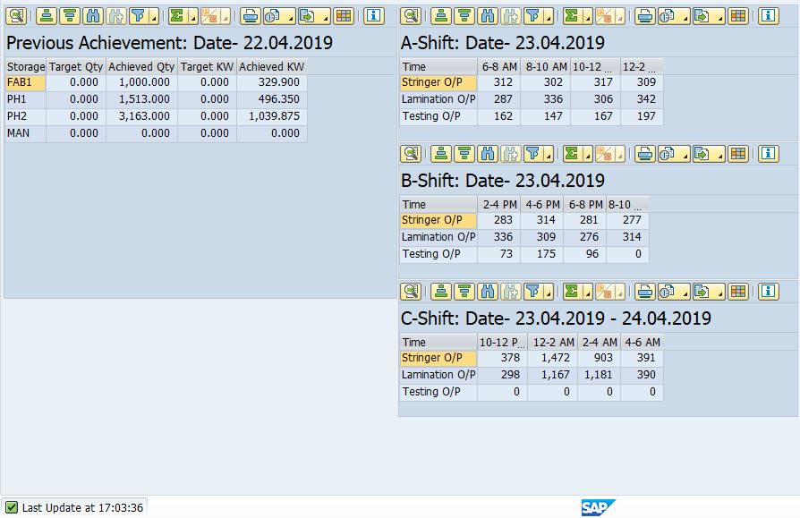Show details for the C-Shift grid
Screen dimensions: 800x518
[x=412, y=291]
